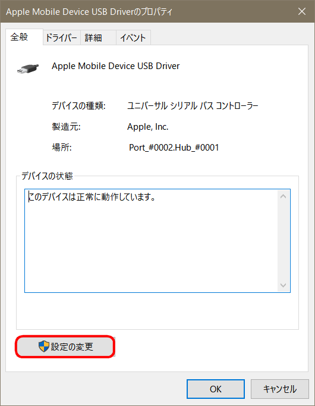Close the properties dialog window
Screen dimensions: 315x406
pyautogui.click(x=302, y=11)
